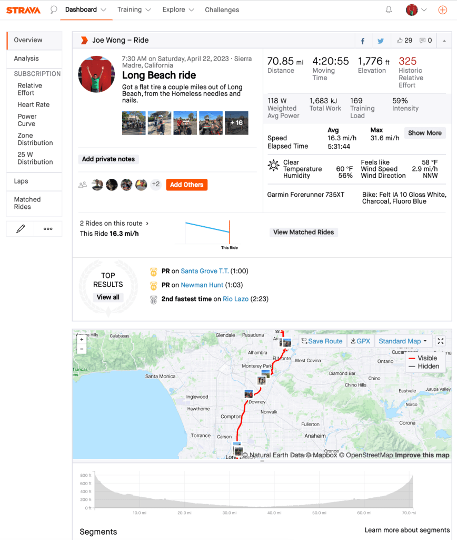The image size is (457, 540).
Task: Click the Add Others button
Action: click(x=186, y=185)
